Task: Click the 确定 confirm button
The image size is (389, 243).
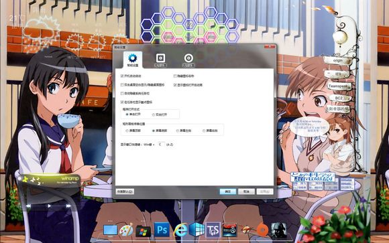Action: tap(228, 191)
